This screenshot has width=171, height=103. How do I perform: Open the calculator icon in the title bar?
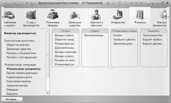coord(119,3)
